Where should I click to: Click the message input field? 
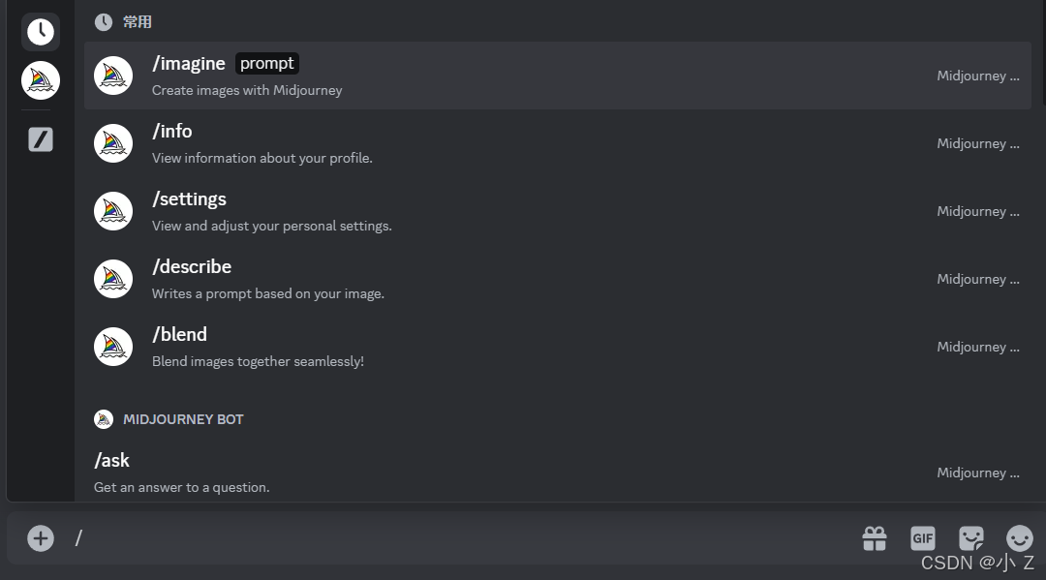(x=455, y=538)
